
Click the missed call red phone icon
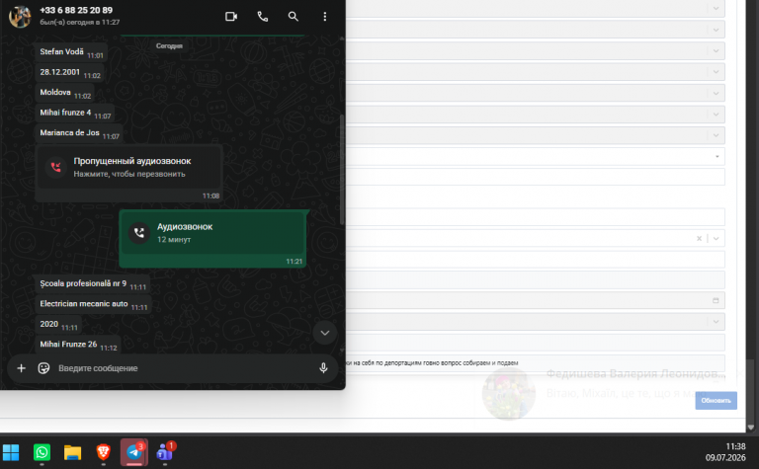[x=55, y=167]
